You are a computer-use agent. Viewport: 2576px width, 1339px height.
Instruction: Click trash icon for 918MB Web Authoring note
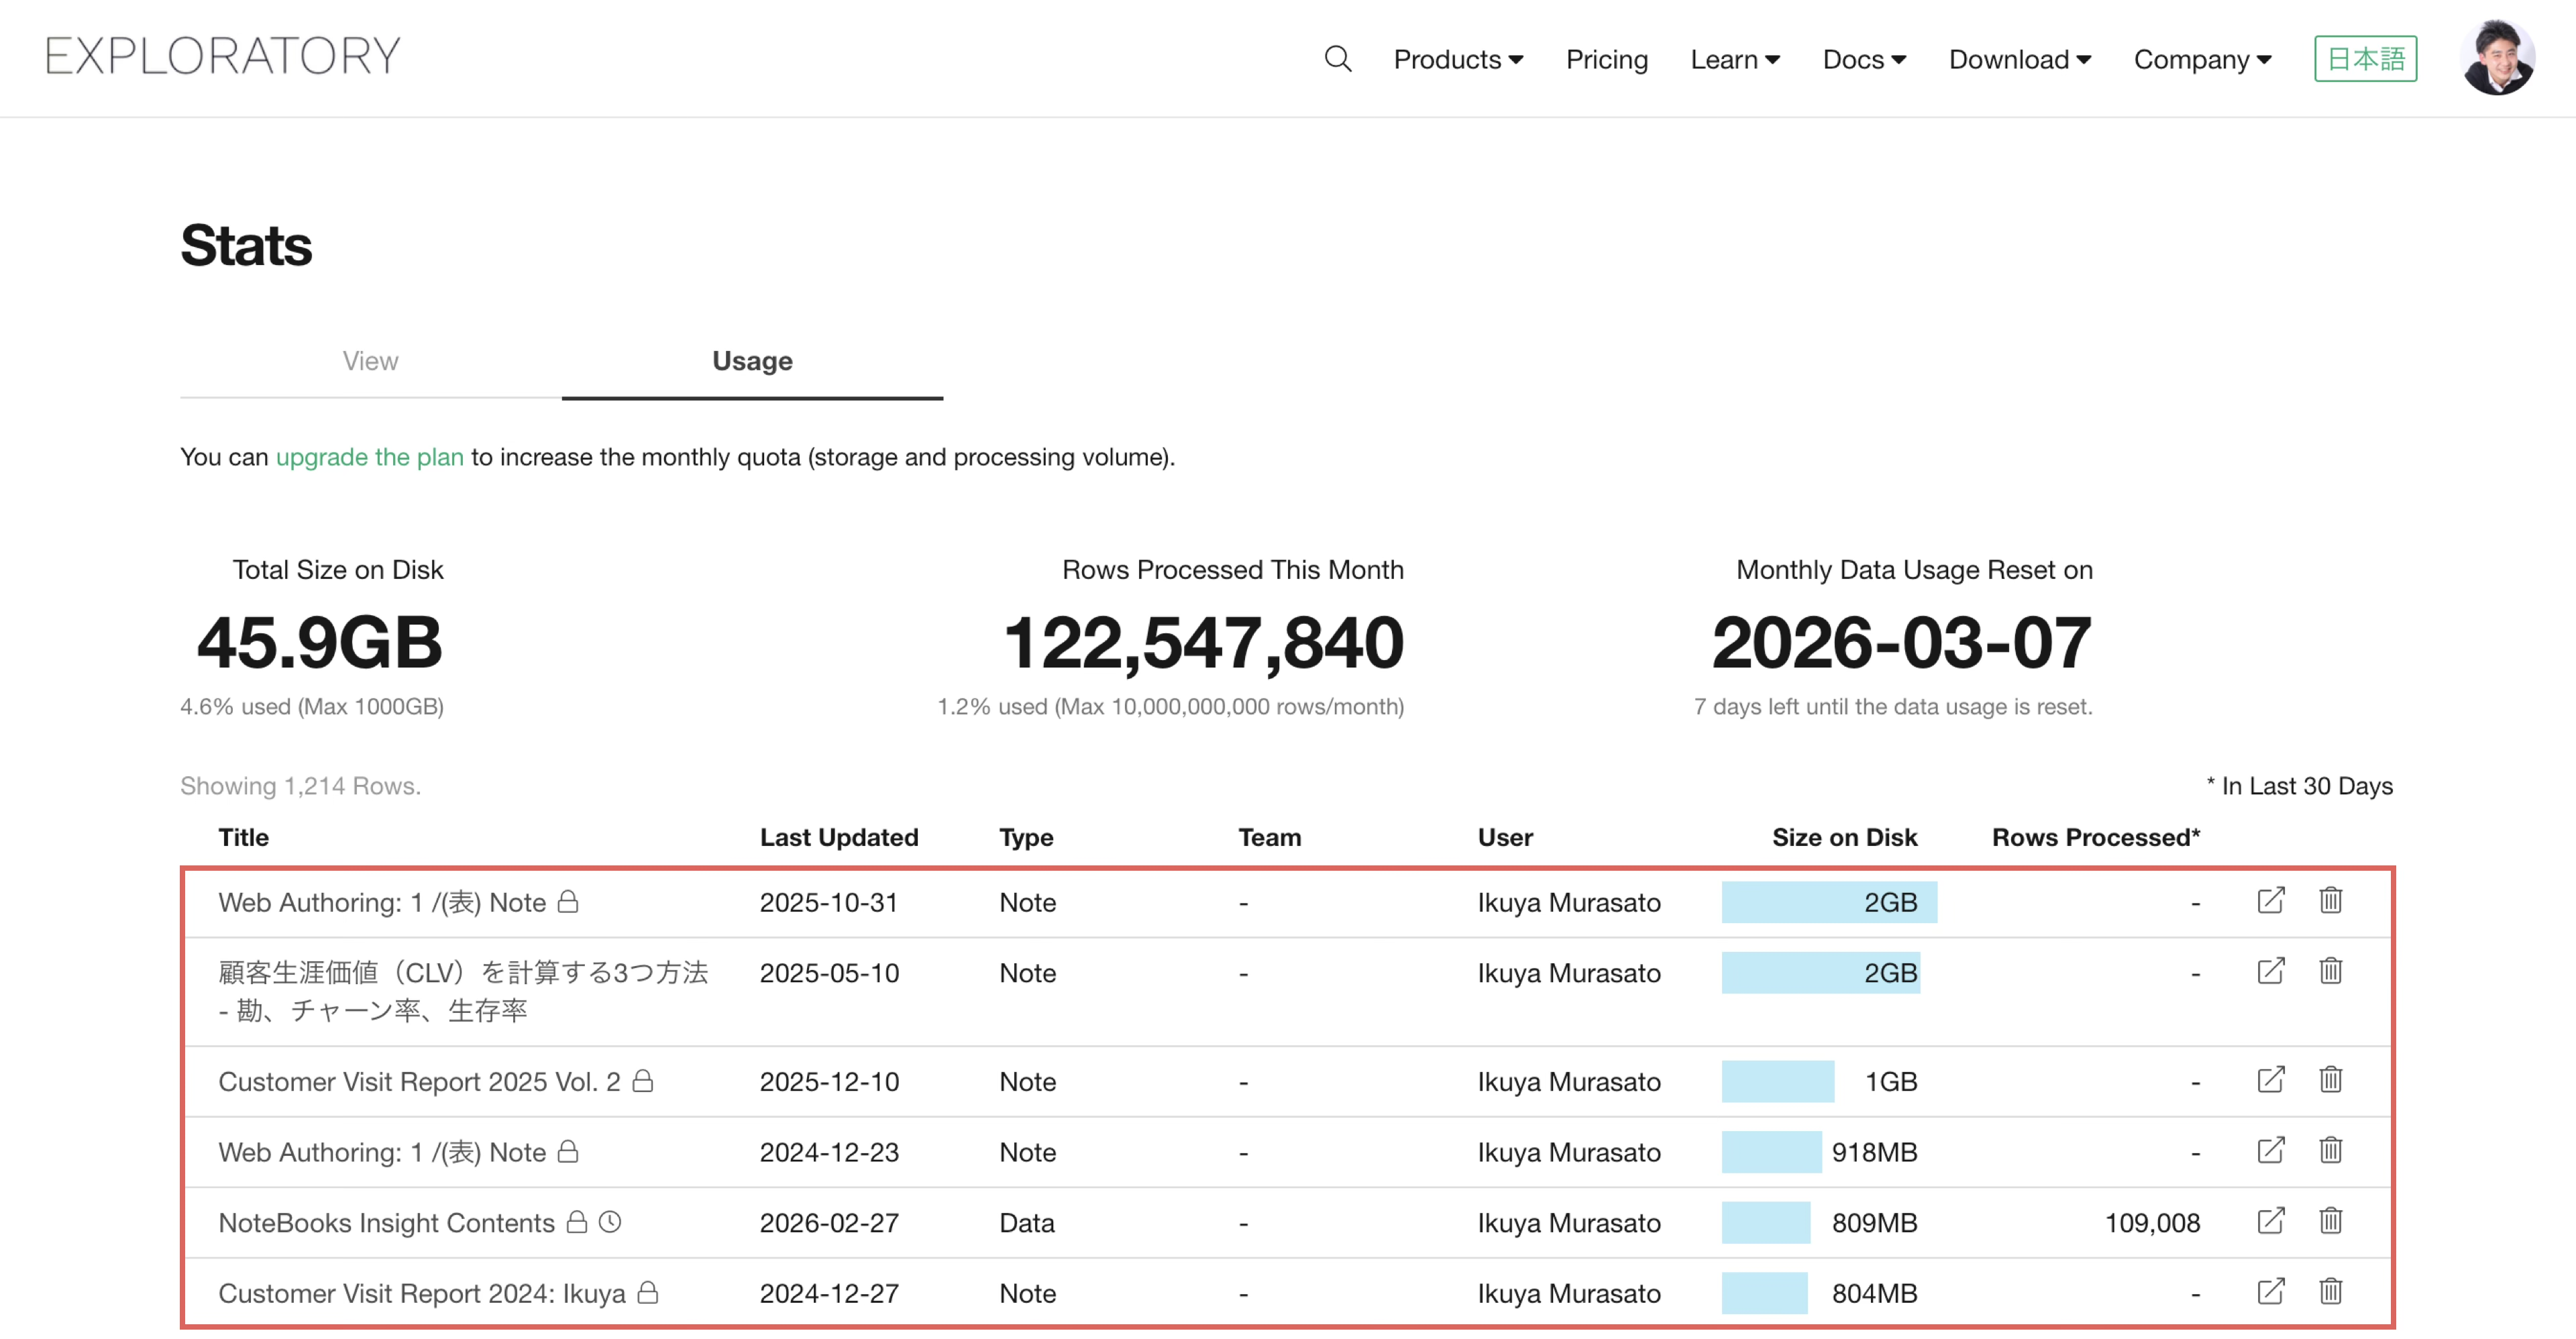tap(2330, 1151)
